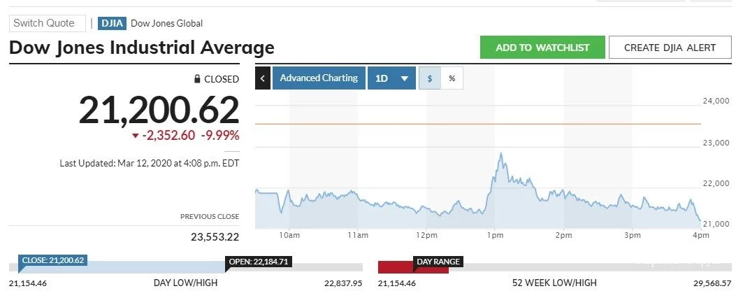Click the dropdown arrow next to 1D
Image resolution: width=736 pixels, height=291 pixels.
(x=404, y=78)
